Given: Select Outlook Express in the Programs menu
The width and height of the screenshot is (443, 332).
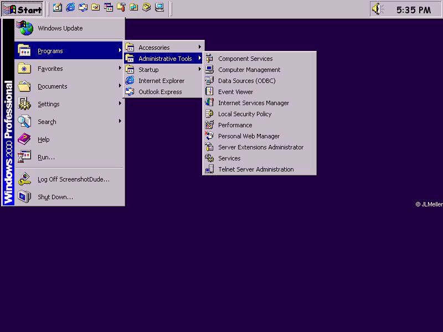Looking at the screenshot, I should [163, 92].
